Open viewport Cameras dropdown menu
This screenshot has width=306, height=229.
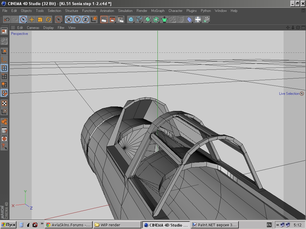(33, 28)
